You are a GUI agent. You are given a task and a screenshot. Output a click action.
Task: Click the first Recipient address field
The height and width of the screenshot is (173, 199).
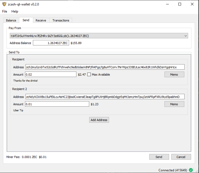[105, 67]
